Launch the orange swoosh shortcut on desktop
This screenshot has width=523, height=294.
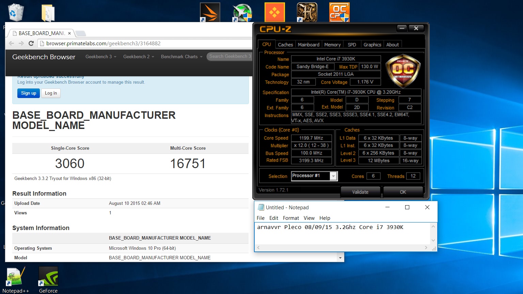coord(210,12)
